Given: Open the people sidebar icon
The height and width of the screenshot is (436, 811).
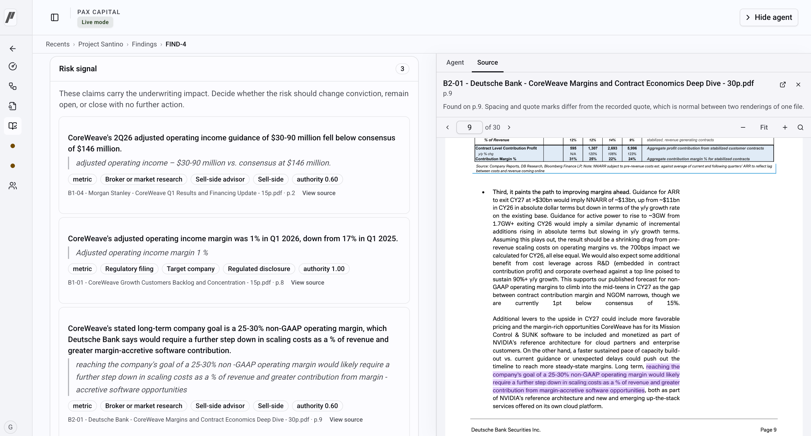Looking at the screenshot, I should 13,186.
